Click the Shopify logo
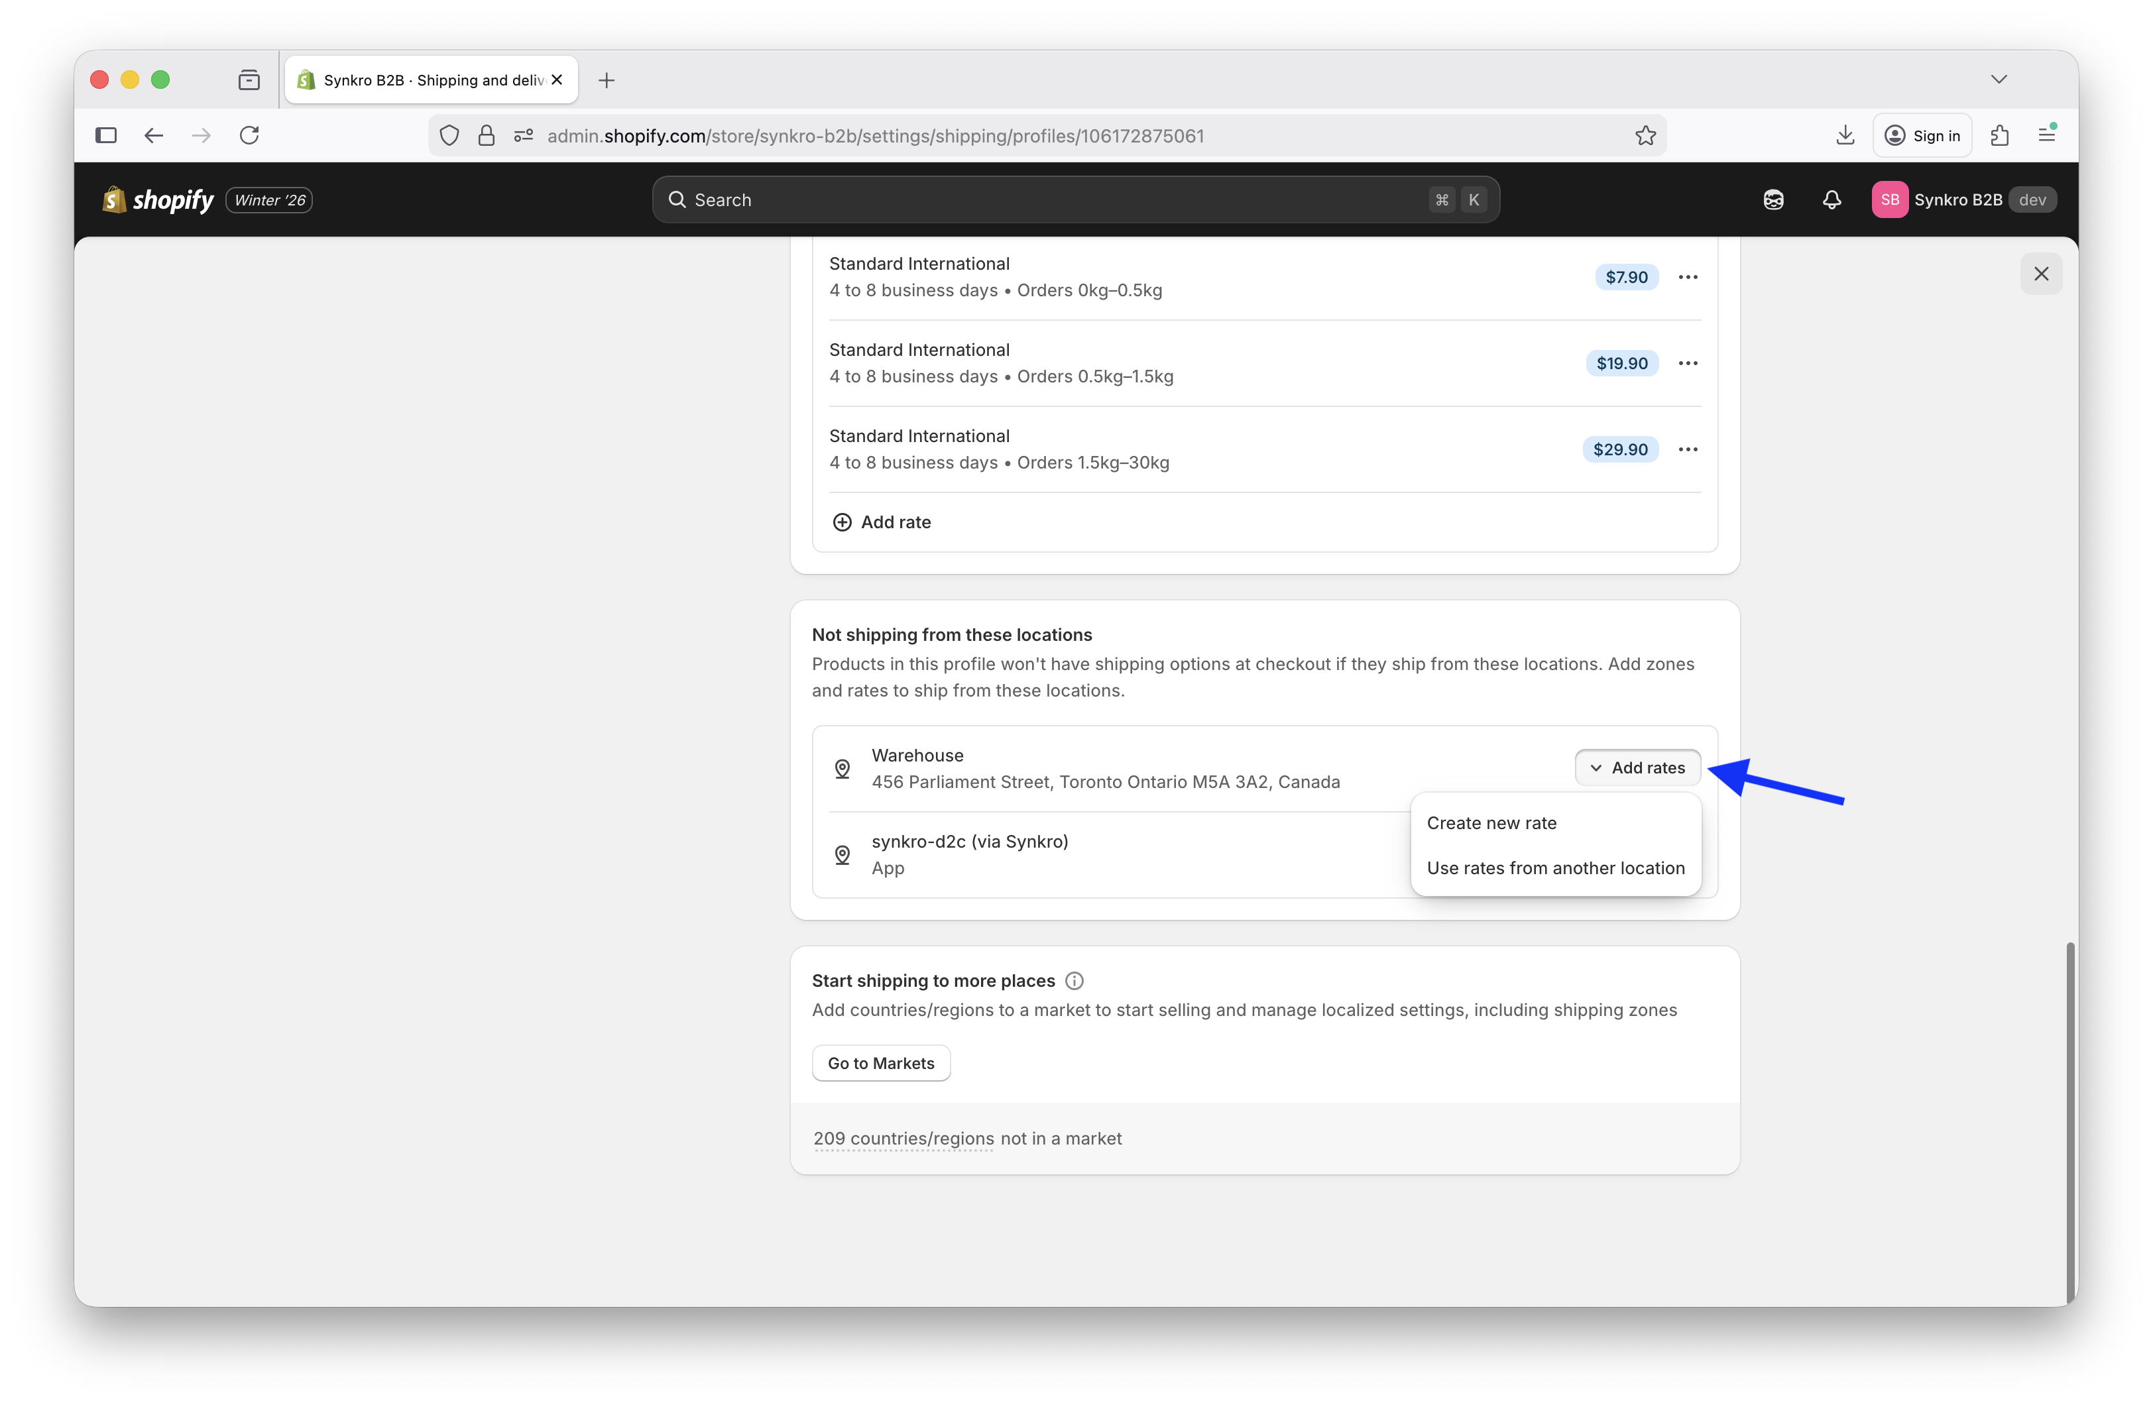Screen dimensions: 2153x1405 158,200
